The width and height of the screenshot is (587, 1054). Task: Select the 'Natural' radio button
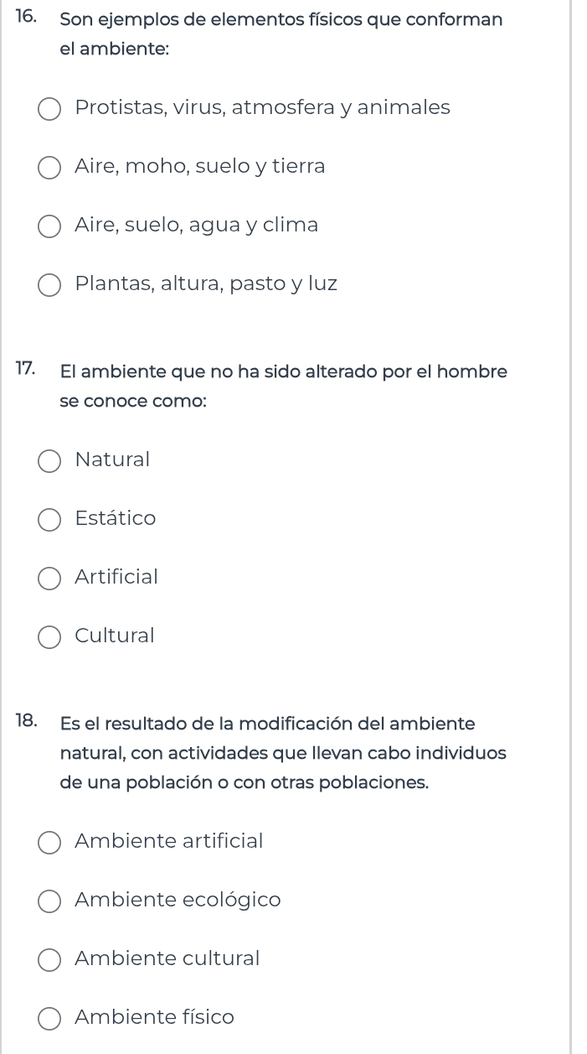click(x=49, y=461)
